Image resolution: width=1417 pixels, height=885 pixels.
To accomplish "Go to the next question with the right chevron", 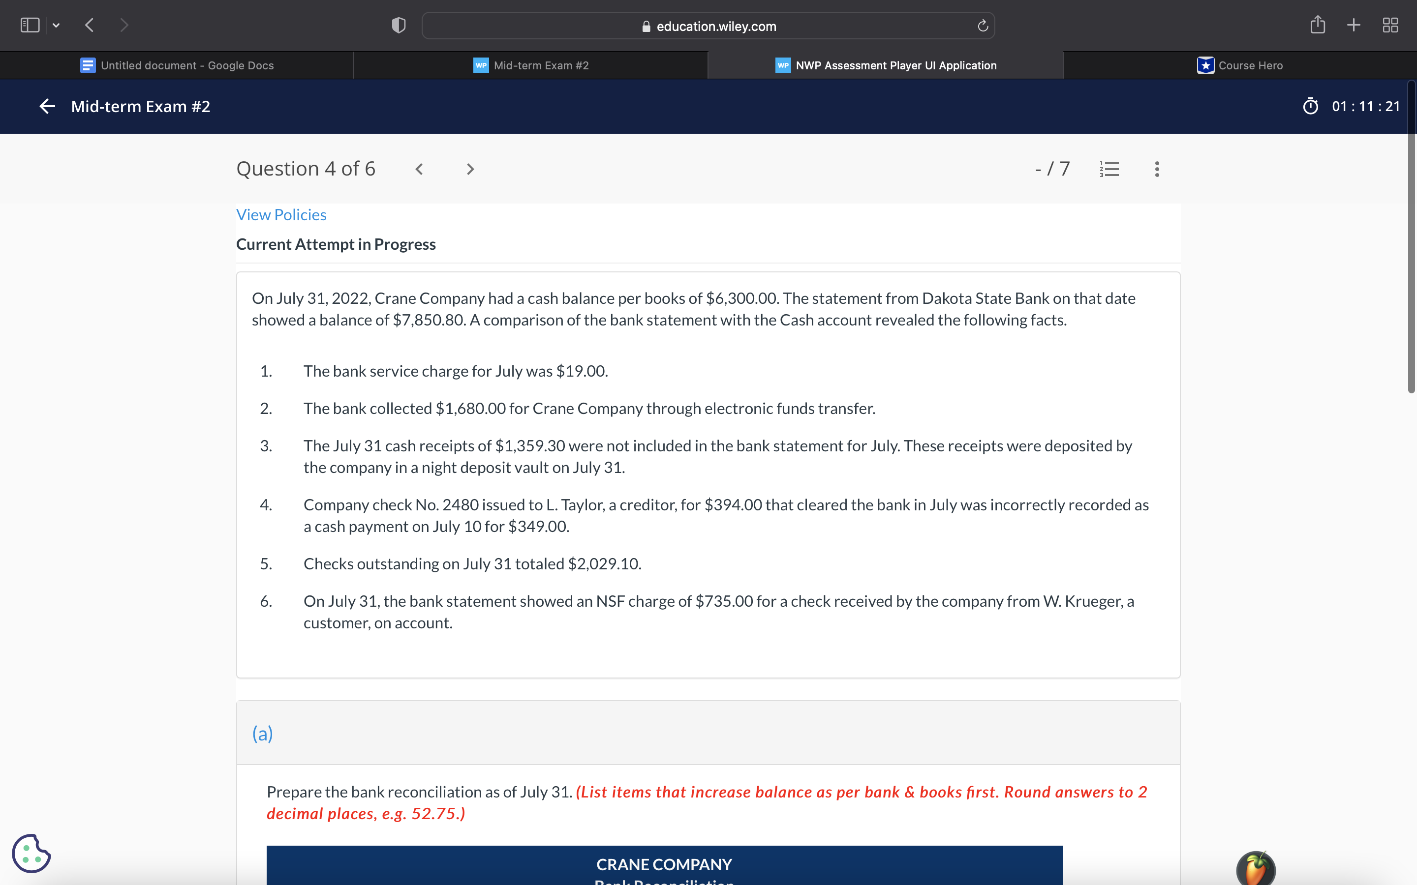I will pyautogui.click(x=470, y=169).
